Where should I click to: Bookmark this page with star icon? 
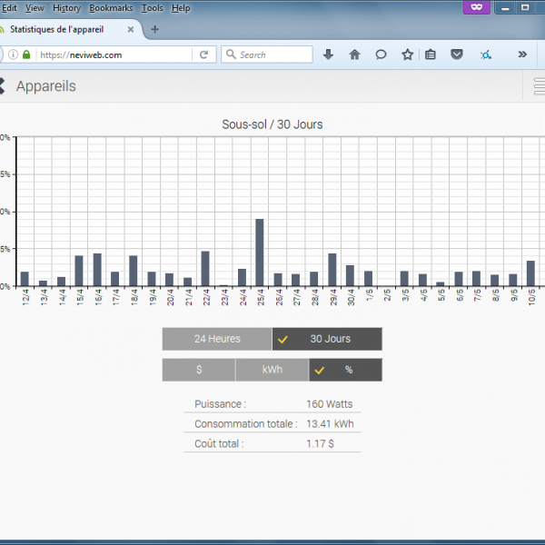(x=407, y=54)
